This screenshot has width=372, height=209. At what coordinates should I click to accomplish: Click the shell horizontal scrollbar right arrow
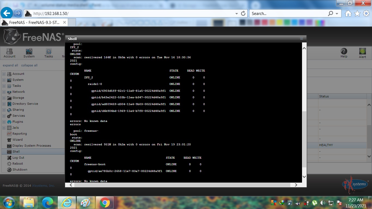tap(296, 185)
